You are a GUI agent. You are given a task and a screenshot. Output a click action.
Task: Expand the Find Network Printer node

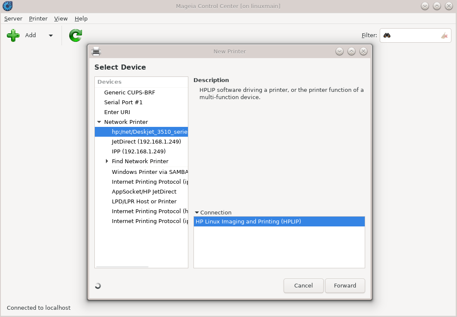107,161
